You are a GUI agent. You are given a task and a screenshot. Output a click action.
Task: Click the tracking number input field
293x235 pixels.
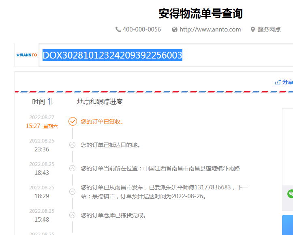click(x=166, y=55)
